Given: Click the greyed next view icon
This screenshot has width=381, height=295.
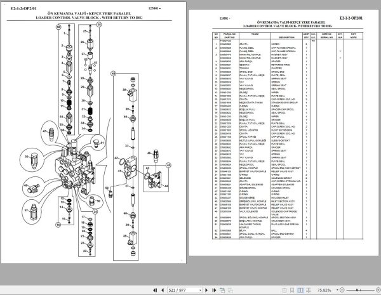Looking at the screenshot, I should 231,290.
